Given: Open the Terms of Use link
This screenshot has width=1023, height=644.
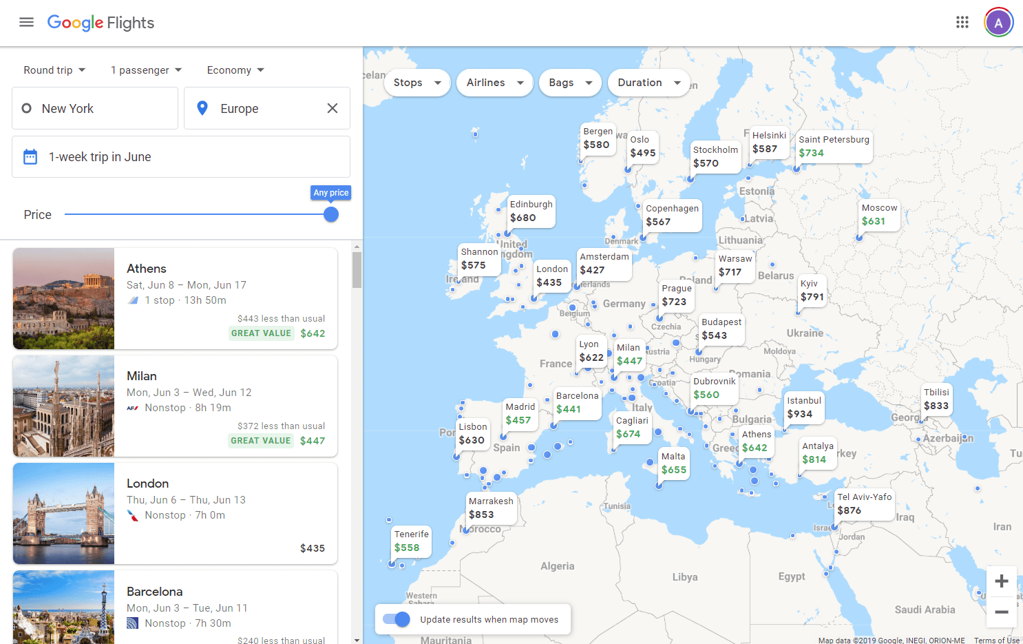Looking at the screenshot, I should pyautogui.click(x=996, y=640).
